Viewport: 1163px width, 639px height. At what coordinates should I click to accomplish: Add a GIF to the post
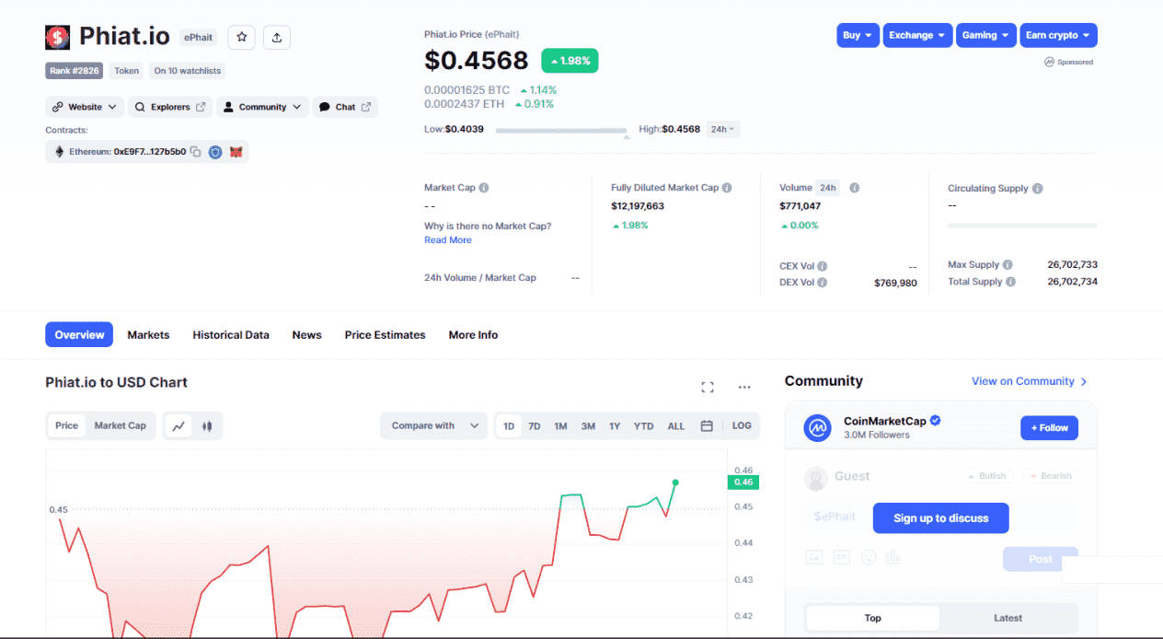pyautogui.click(x=841, y=557)
